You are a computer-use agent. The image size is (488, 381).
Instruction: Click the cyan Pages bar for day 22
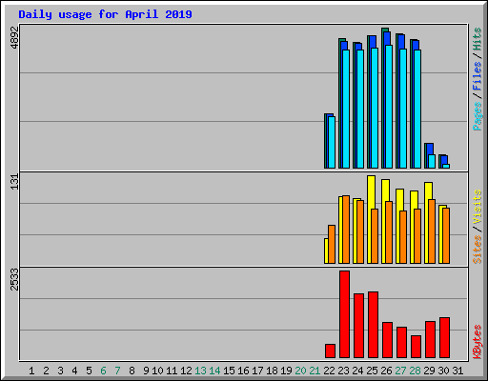tap(332, 142)
